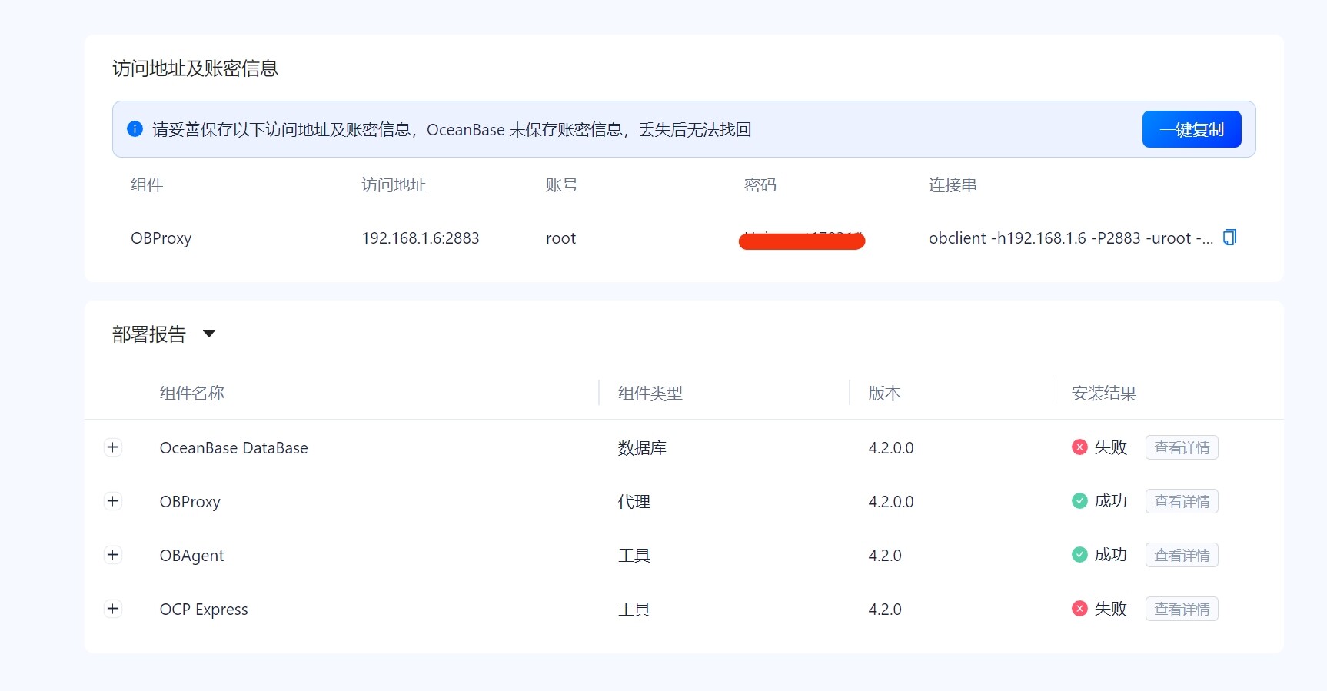Click the 组件名称 column header
1327x691 pixels.
pos(192,393)
